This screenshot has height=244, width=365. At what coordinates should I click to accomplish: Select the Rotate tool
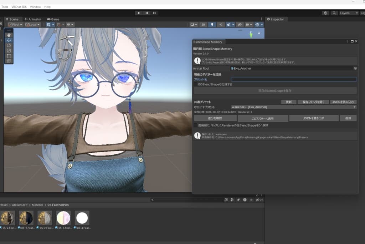[9, 45]
